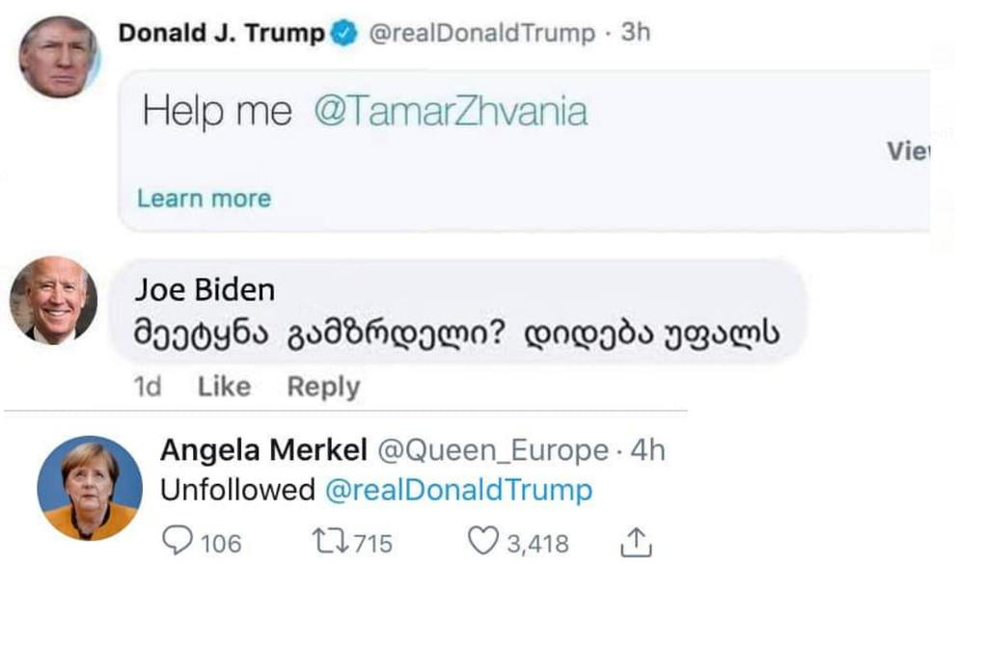Like Merkel's tweet with the heart icon
The height and width of the screenshot is (672, 988).
pos(483,542)
